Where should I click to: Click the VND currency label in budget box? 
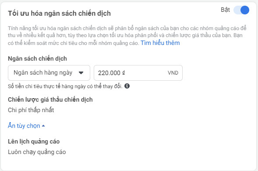coord(173,73)
